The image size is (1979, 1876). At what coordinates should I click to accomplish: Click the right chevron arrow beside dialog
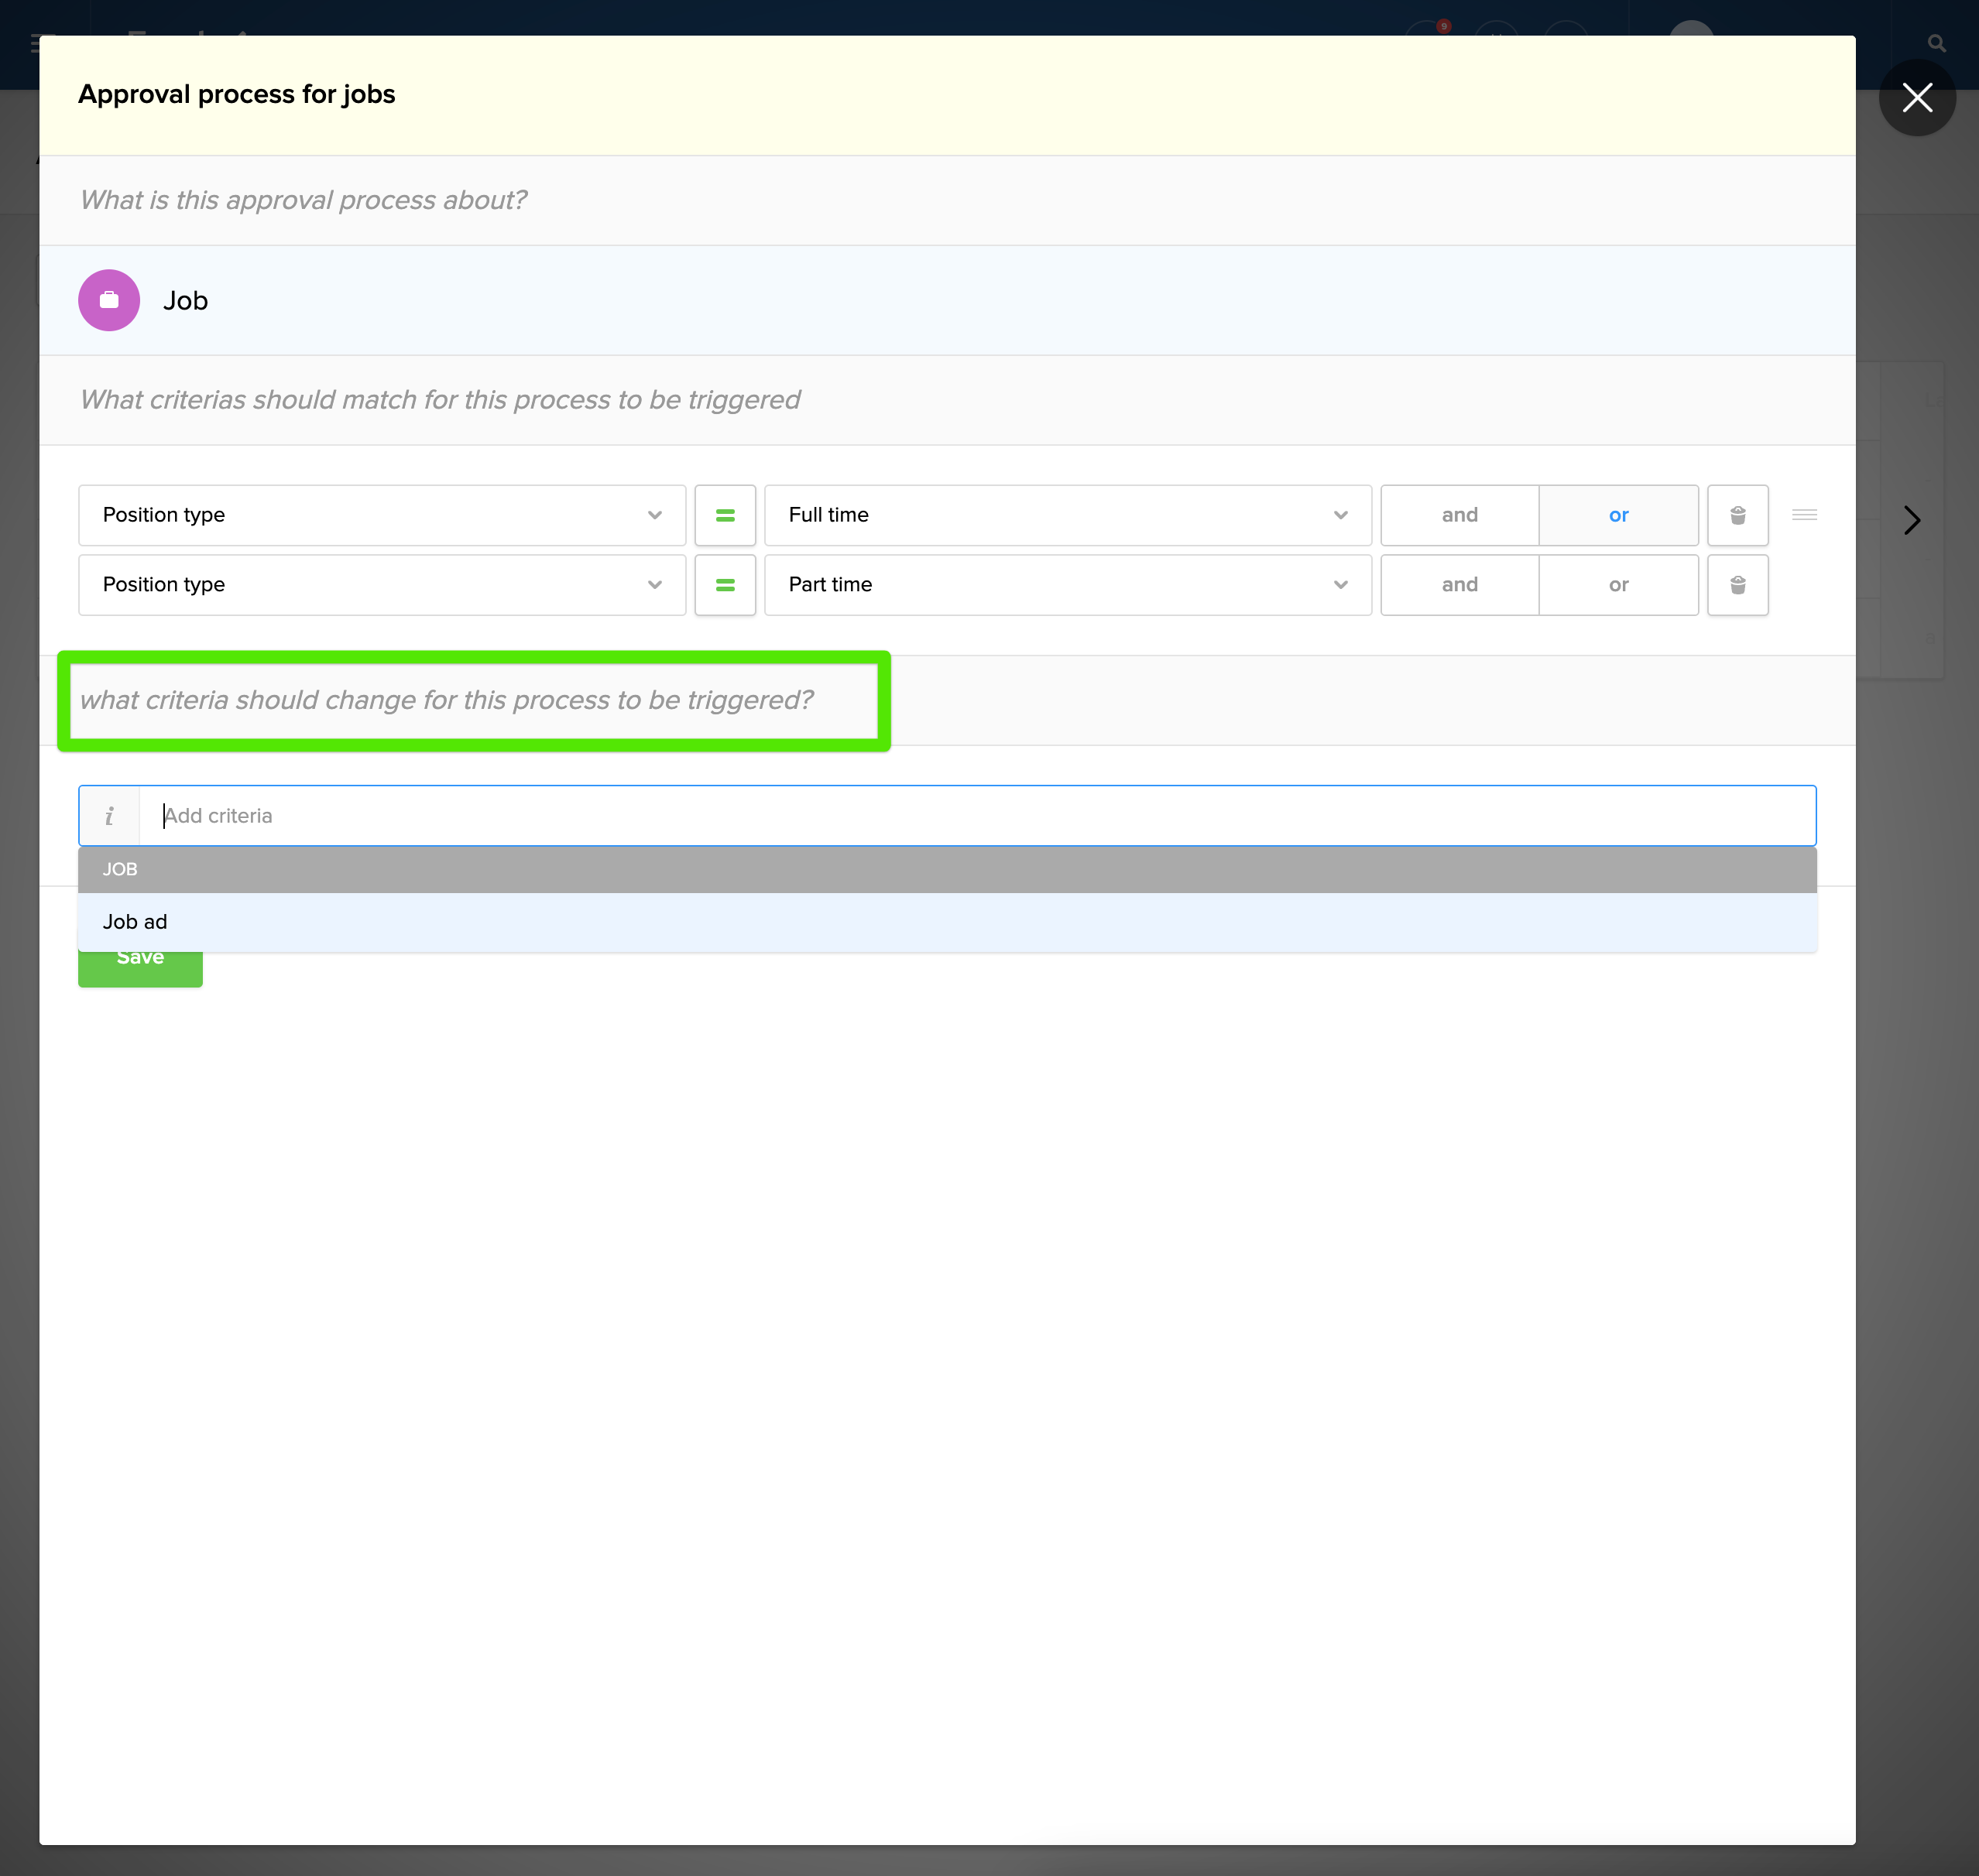1911,520
